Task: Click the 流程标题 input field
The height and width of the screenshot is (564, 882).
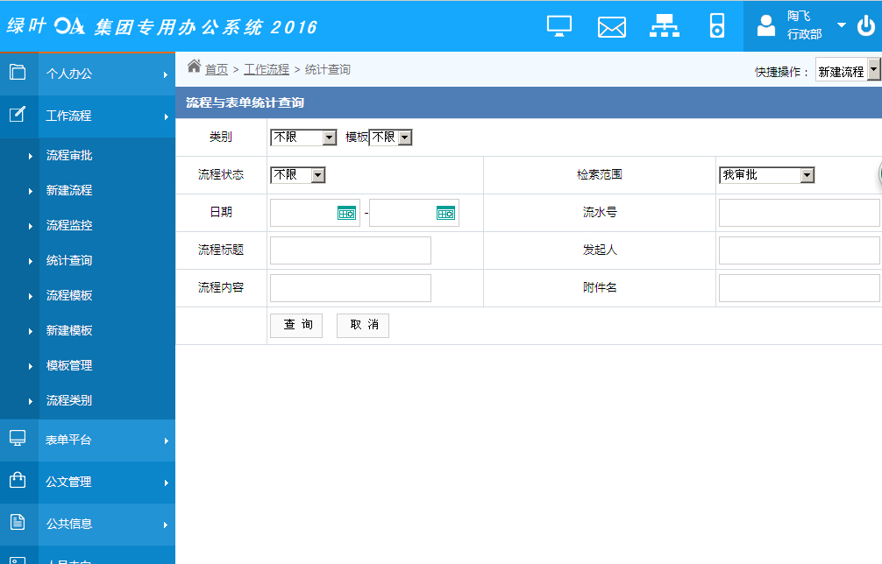Action: click(x=351, y=250)
